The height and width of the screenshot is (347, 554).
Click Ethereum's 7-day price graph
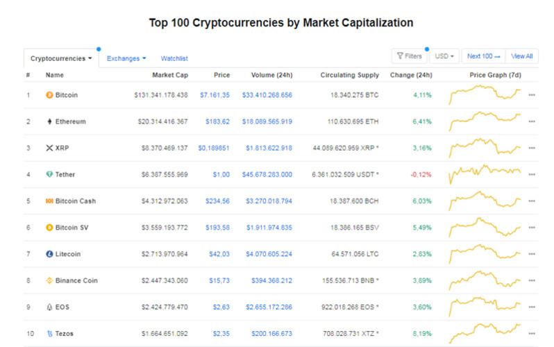[x=485, y=121]
